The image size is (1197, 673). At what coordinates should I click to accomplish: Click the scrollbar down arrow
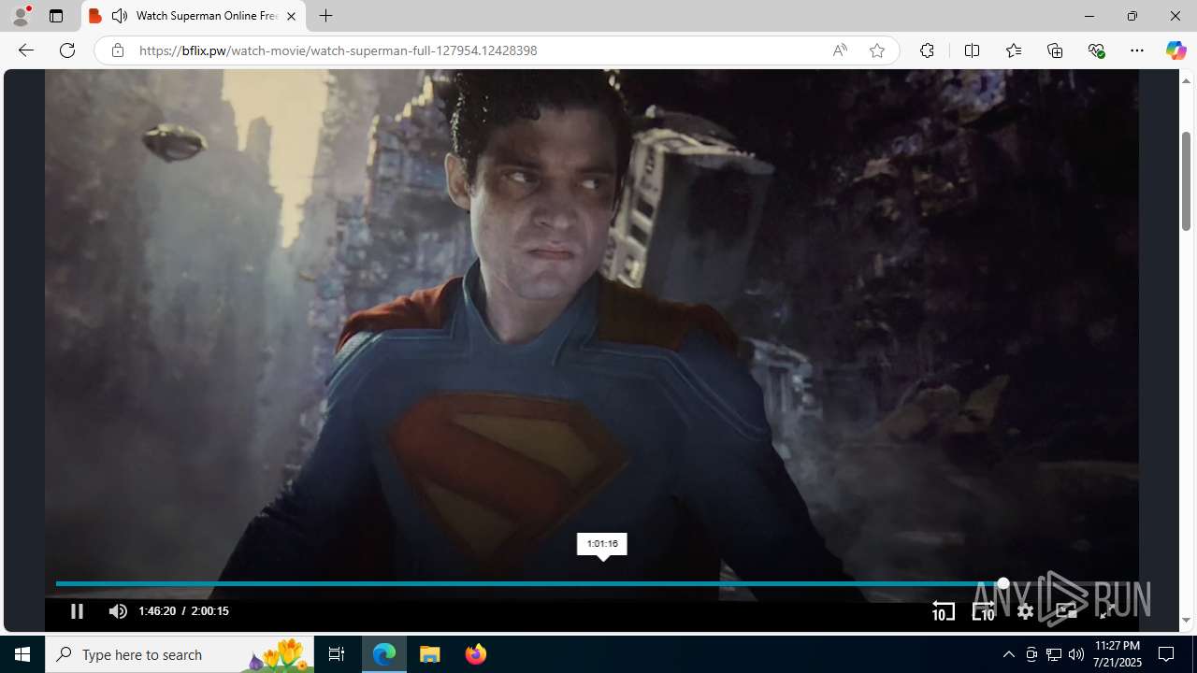pos(1186,621)
